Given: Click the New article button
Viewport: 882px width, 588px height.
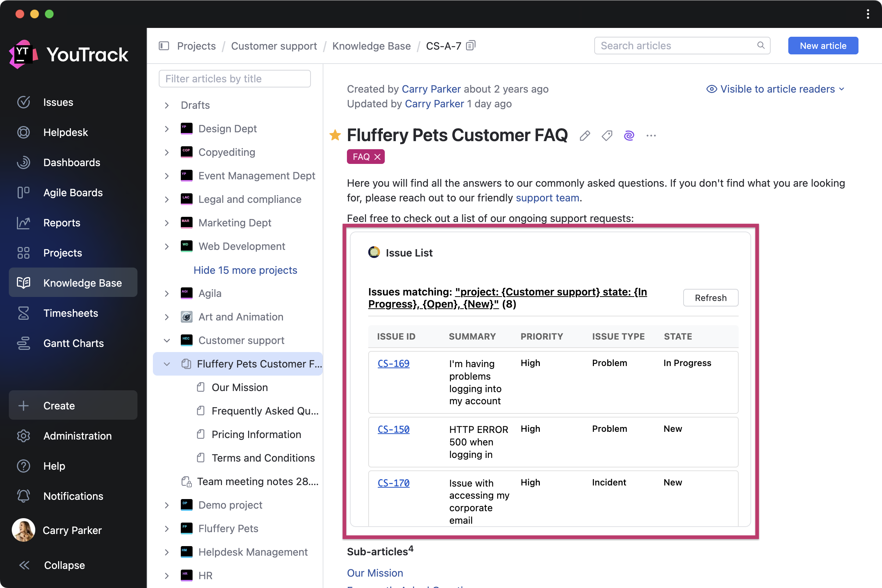Looking at the screenshot, I should click(x=823, y=46).
